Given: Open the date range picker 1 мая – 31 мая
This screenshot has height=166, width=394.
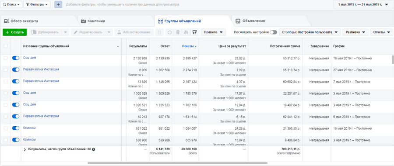Looking at the screenshot, I should point(363,4).
